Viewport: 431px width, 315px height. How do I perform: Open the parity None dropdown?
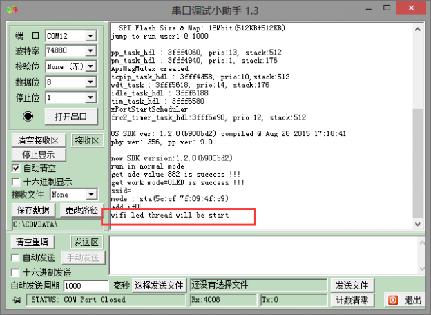[x=90, y=66]
